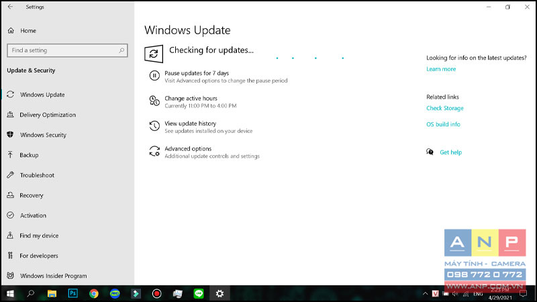537x302 pixels.
Task: Click the Advanced options gear-sync icon
Action: click(154, 151)
